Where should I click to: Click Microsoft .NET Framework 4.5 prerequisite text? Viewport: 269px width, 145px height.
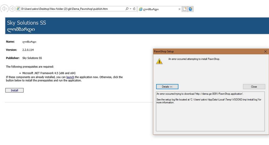click(x=49, y=73)
